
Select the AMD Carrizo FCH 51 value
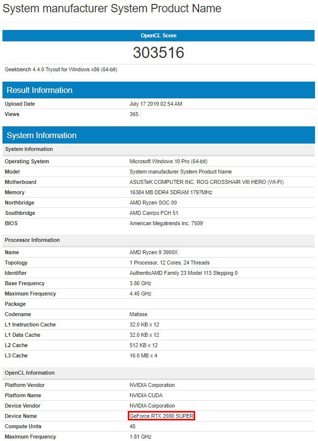pos(153,213)
